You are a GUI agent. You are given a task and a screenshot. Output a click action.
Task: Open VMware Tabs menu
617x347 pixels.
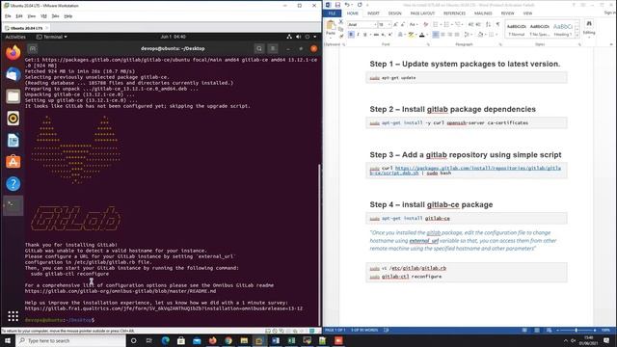coord(56,16)
